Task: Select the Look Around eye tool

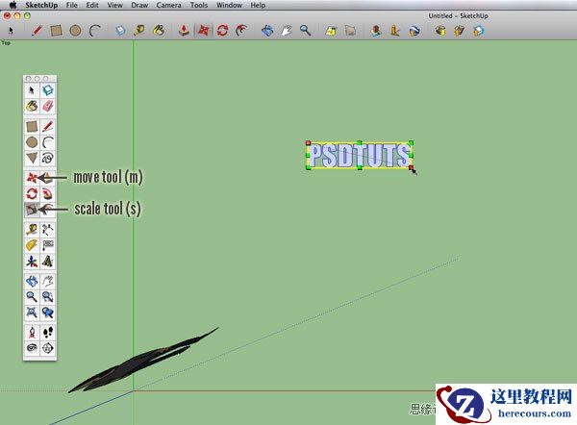Action: click(32, 348)
